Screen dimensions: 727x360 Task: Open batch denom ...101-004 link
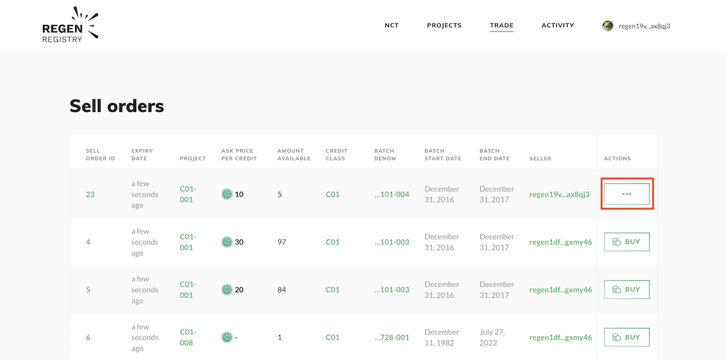tap(391, 194)
